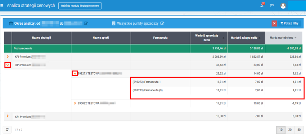Image resolution: width=306 pixels, height=135 pixels.
Task: Click the summary margin -1 380,63 zł
Action: click(293, 48)
